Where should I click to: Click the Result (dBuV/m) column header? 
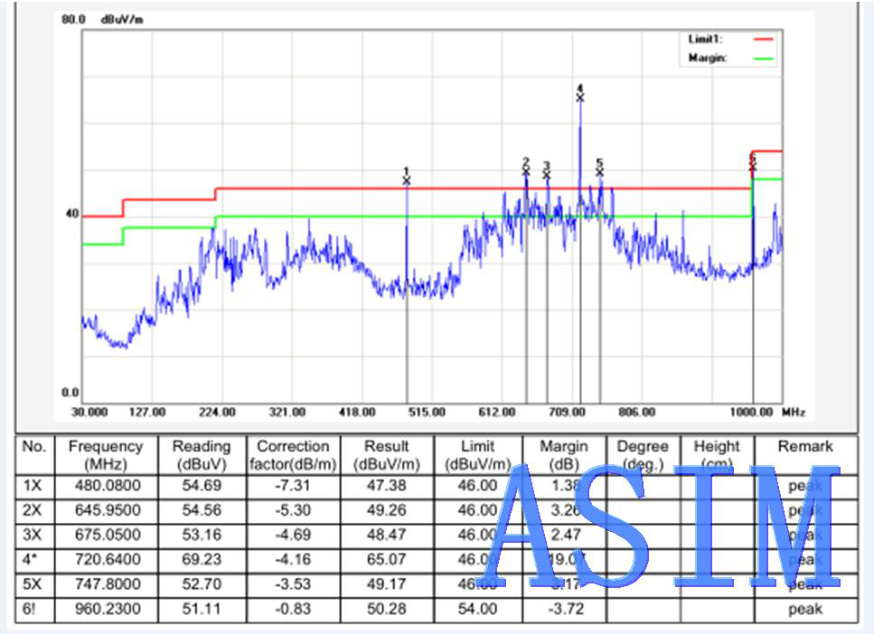point(387,454)
